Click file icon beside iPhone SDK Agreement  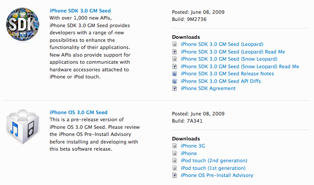tap(175, 88)
